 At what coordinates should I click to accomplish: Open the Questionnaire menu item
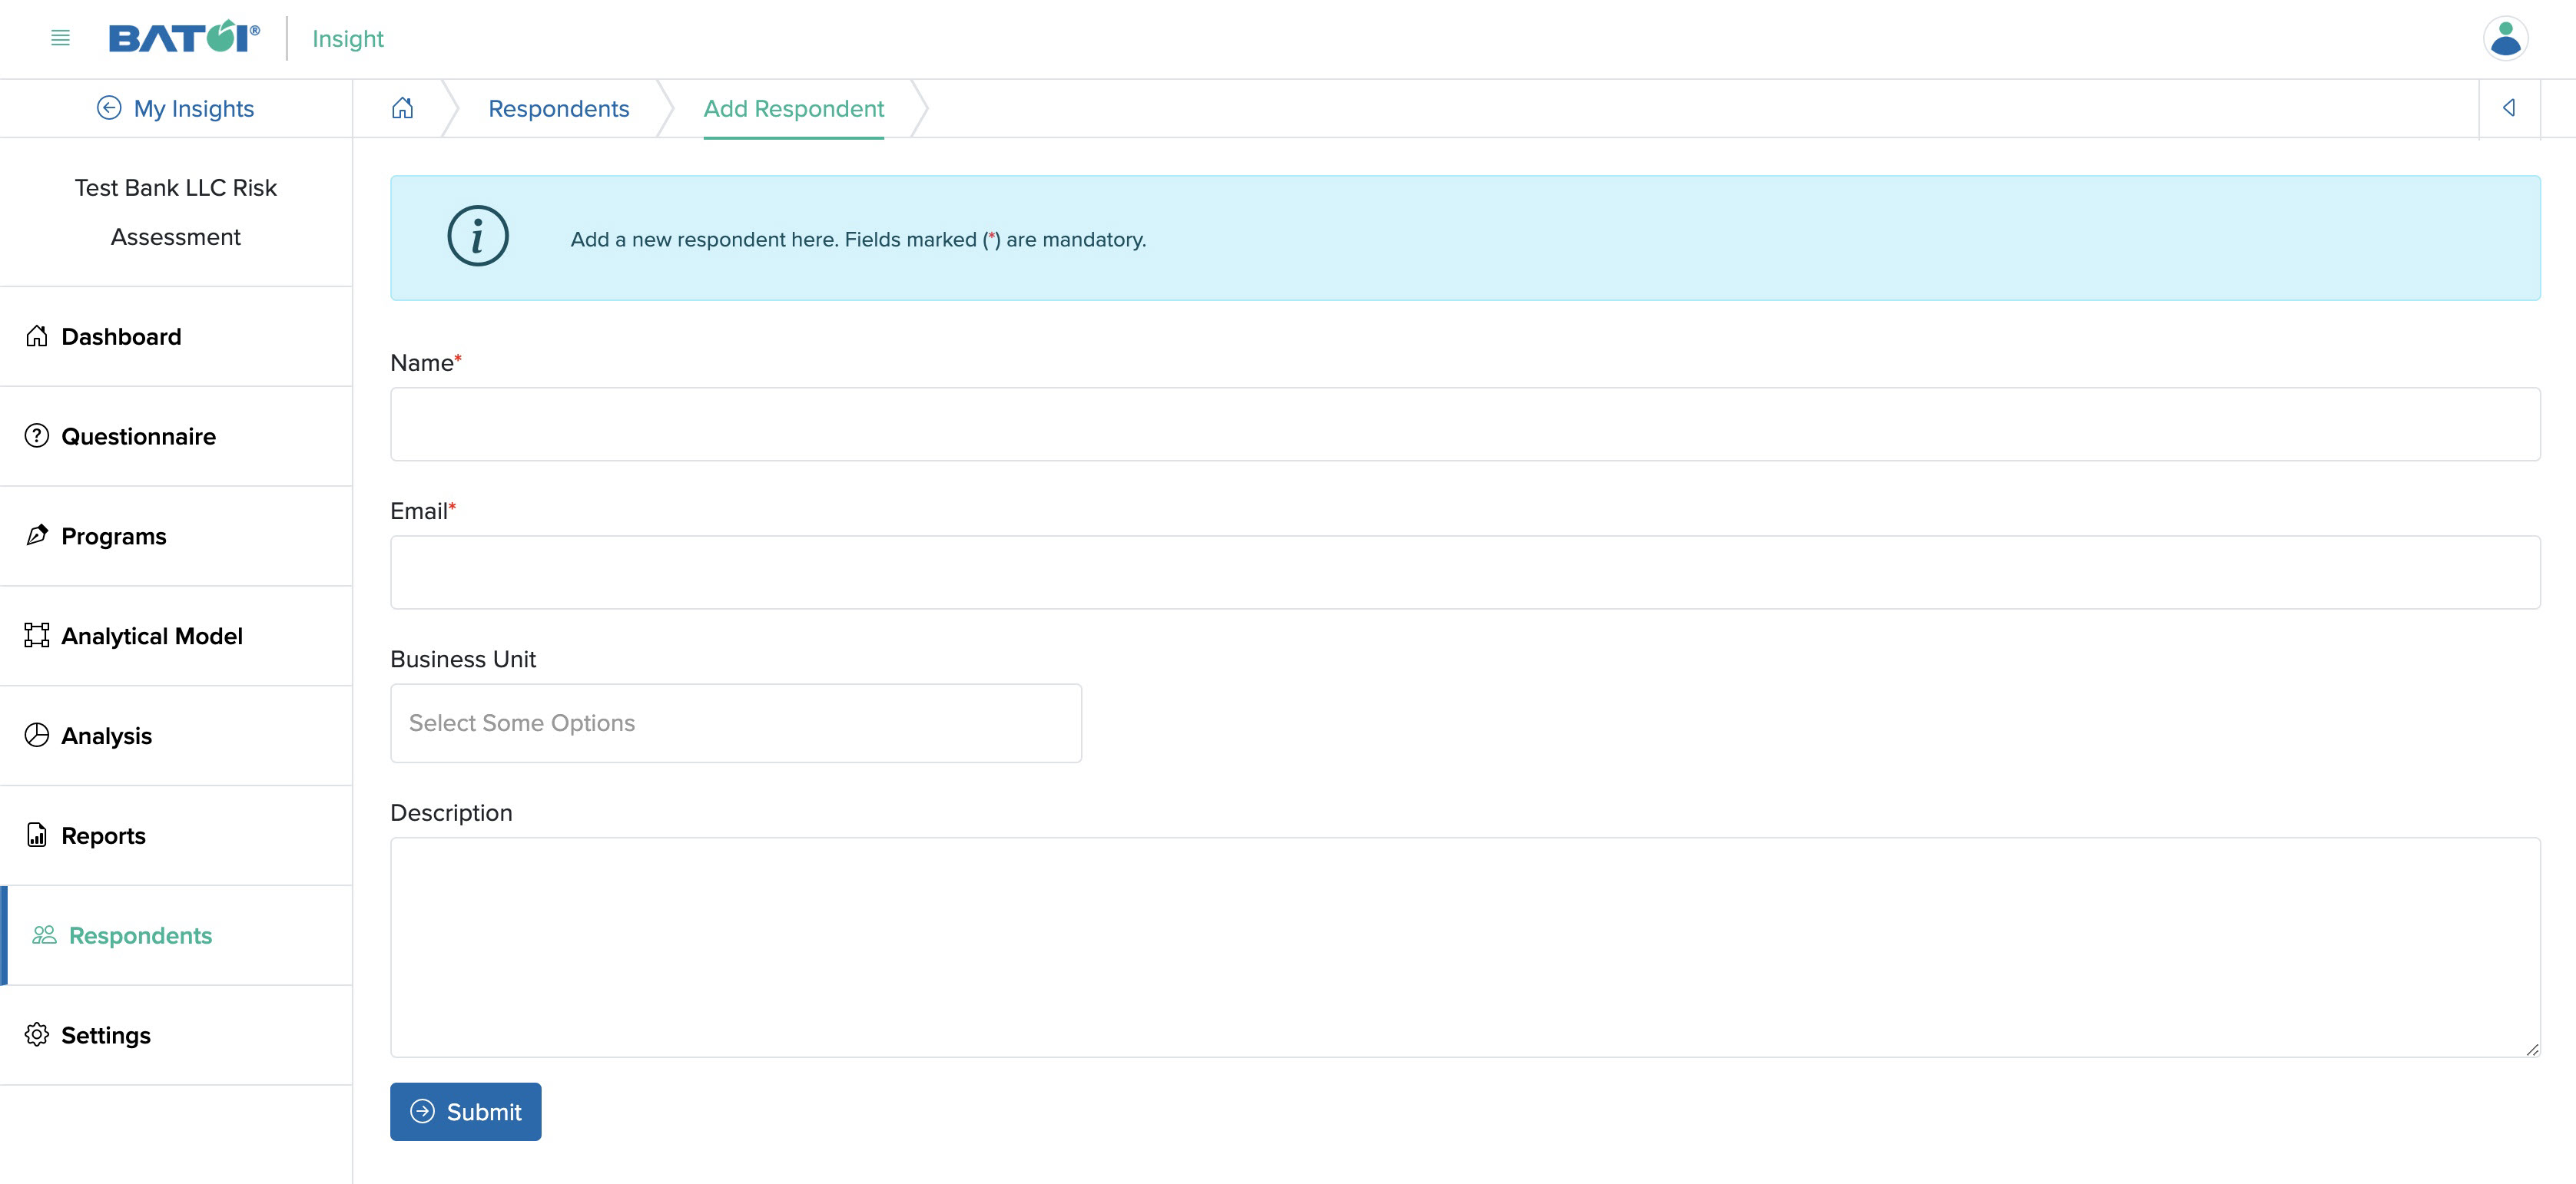click(x=176, y=437)
